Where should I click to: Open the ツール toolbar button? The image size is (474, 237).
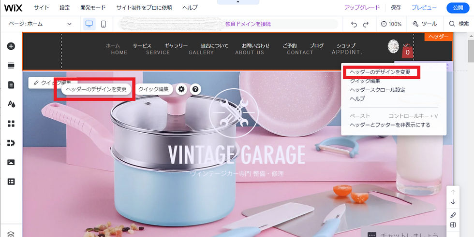click(425, 24)
